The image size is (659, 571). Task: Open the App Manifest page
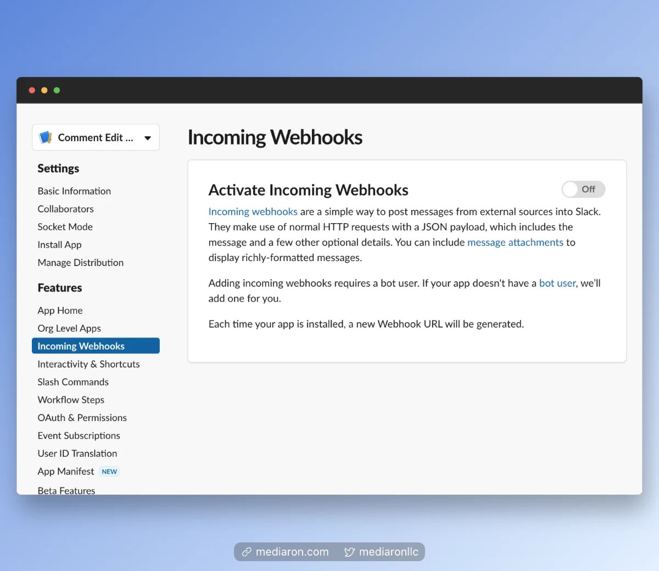65,471
